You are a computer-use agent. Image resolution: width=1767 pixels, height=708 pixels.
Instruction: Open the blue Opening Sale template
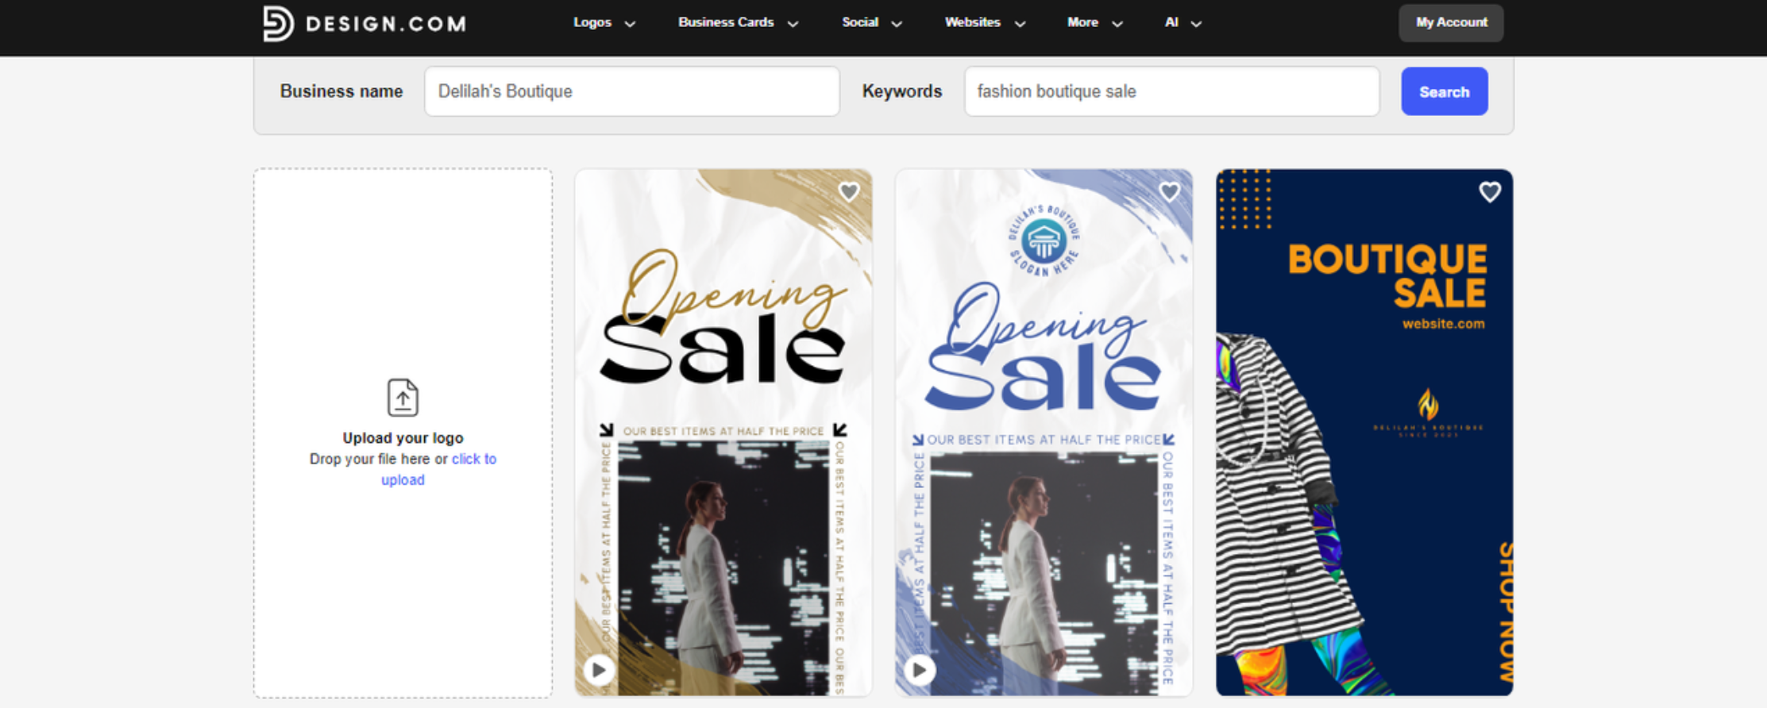1044,433
